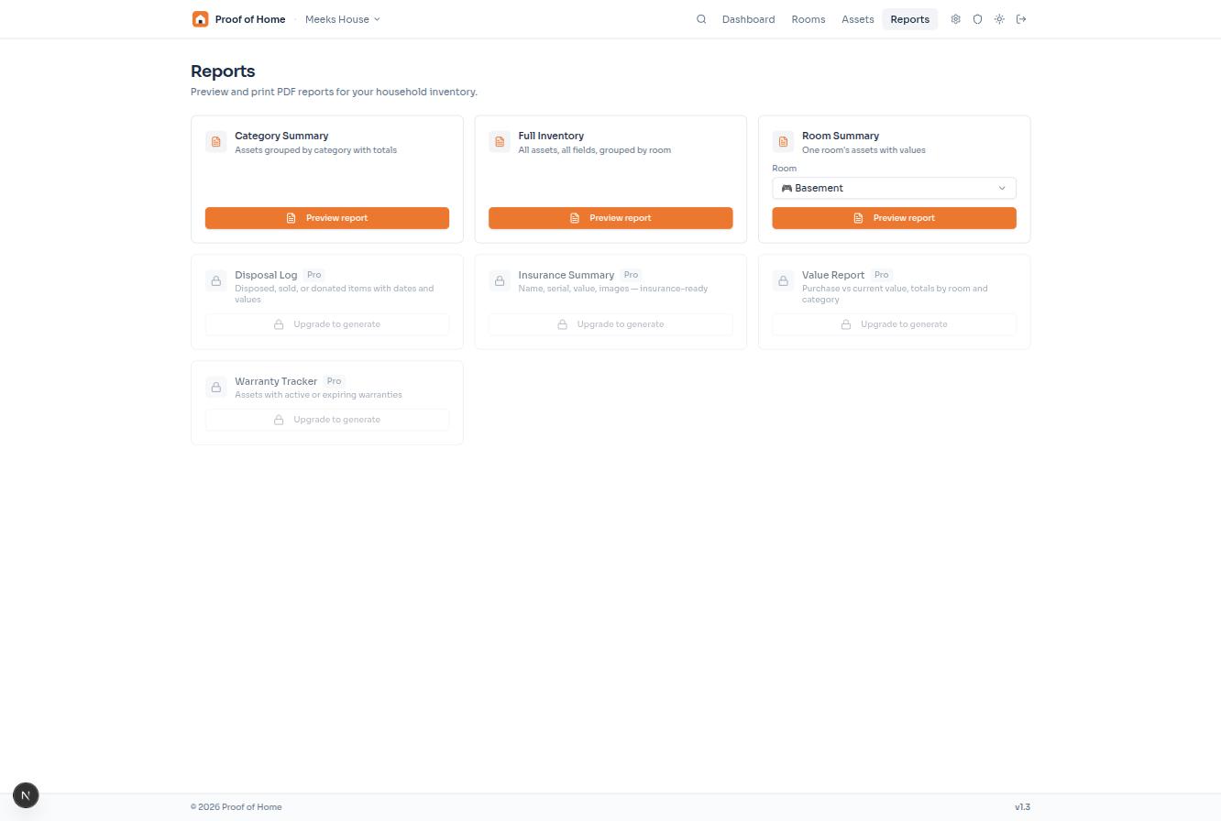Go to the Dashboard tab
This screenshot has height=821, width=1221.
[x=748, y=19]
